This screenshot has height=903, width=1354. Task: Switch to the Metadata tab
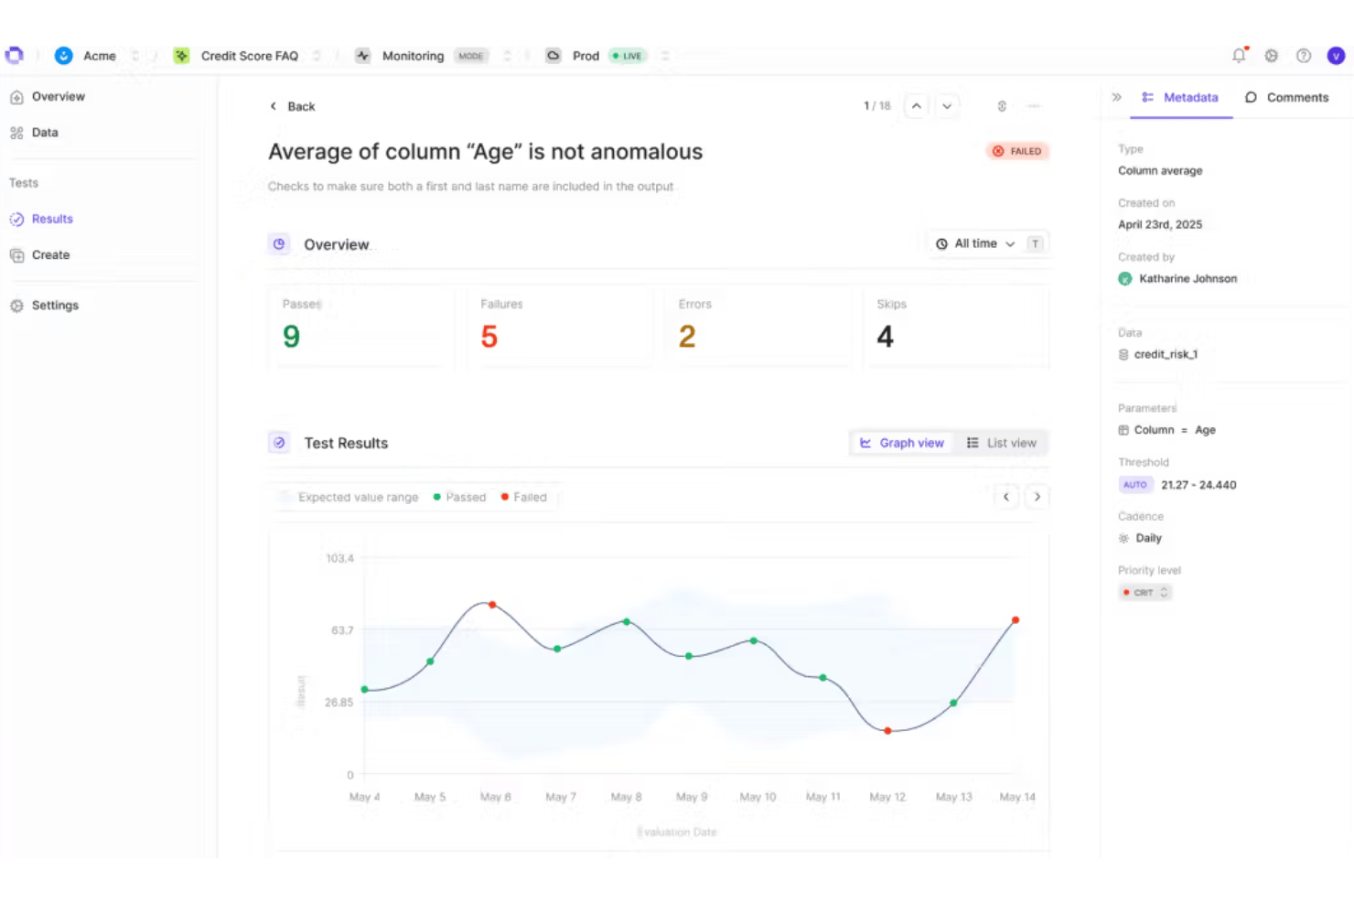(x=1181, y=97)
